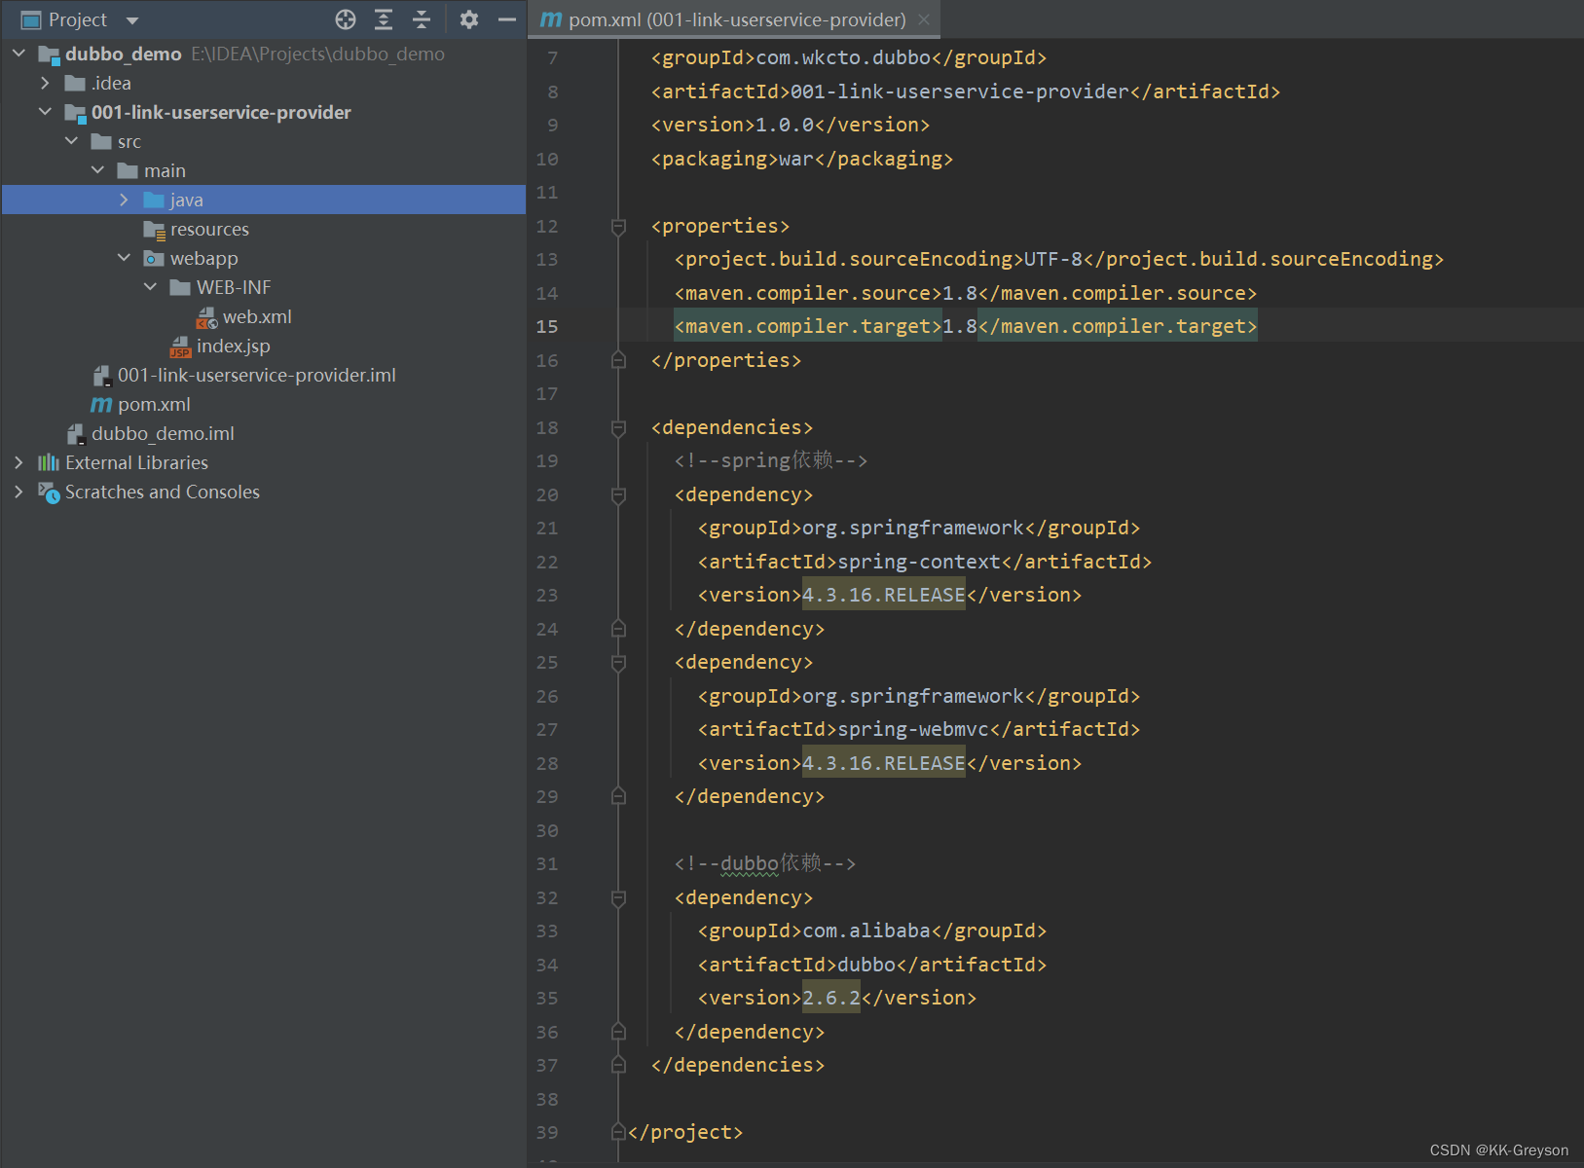Click the packaging war line

point(802,159)
